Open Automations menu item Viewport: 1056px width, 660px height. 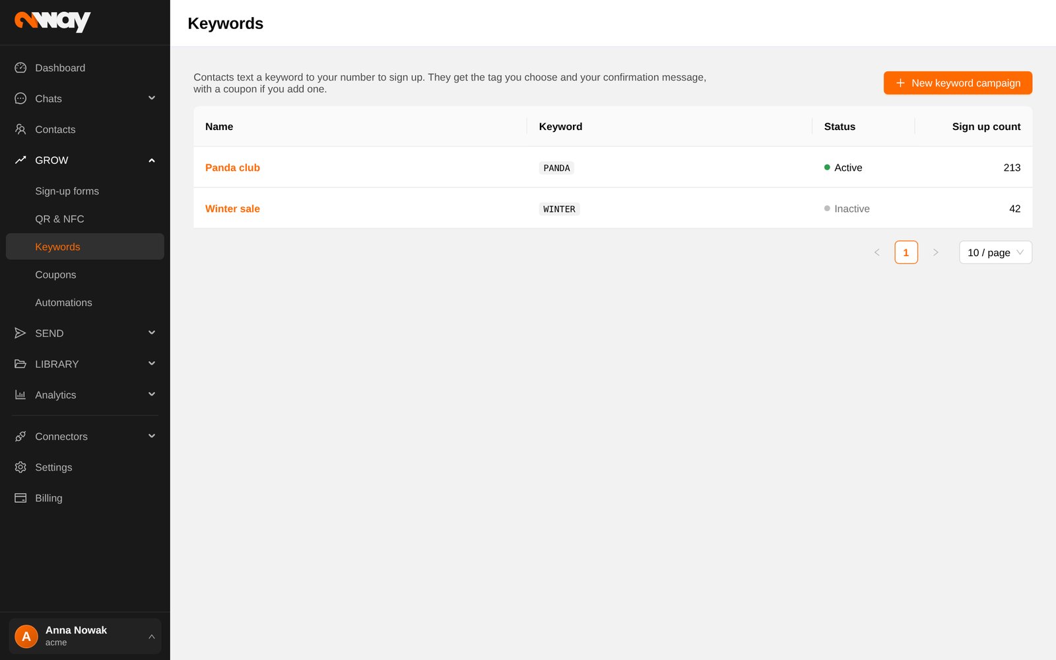[85, 302]
